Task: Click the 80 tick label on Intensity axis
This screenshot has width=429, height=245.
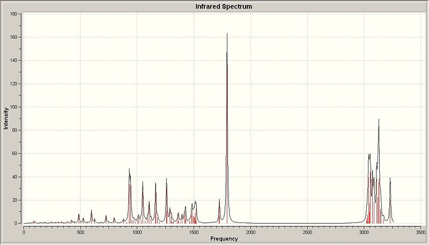Action: click(x=14, y=130)
